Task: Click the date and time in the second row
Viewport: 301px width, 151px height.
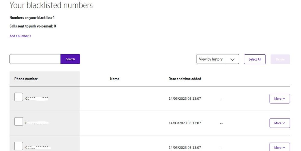Action: click(x=185, y=123)
